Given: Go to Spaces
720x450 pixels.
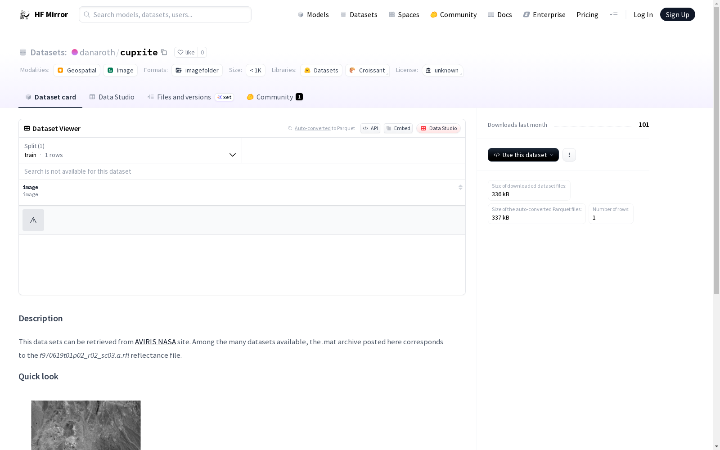Looking at the screenshot, I should tap(404, 14).
